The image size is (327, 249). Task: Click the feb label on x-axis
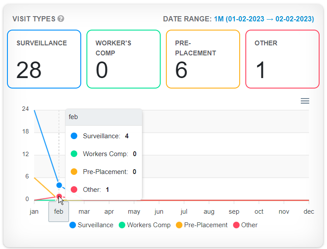point(59,211)
